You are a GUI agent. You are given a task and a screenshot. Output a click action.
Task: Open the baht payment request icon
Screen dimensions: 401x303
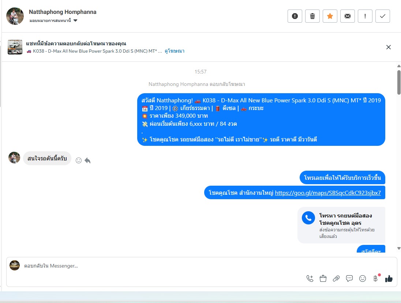pos(376,279)
